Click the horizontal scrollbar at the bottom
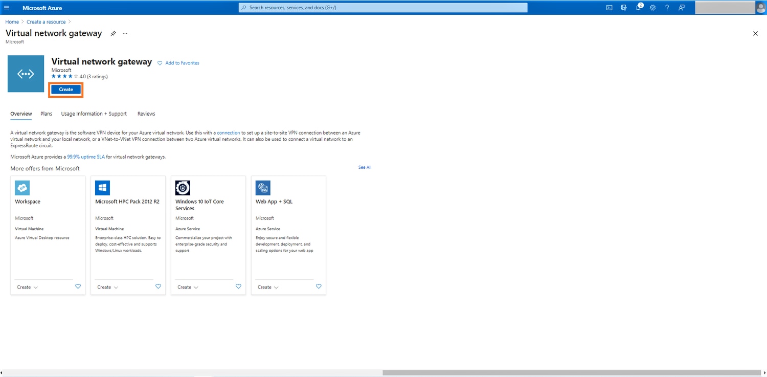The height and width of the screenshot is (377, 767). point(571,373)
